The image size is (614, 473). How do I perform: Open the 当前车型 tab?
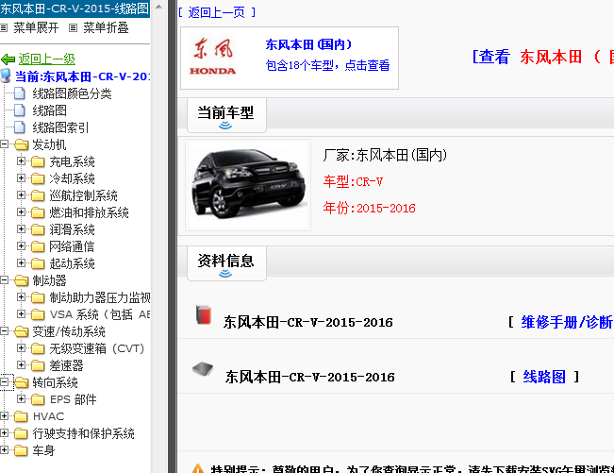pos(226,115)
